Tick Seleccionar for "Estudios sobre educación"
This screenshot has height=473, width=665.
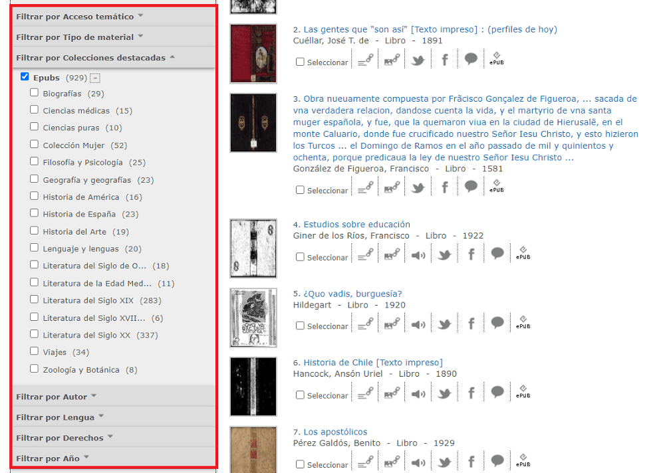click(300, 257)
